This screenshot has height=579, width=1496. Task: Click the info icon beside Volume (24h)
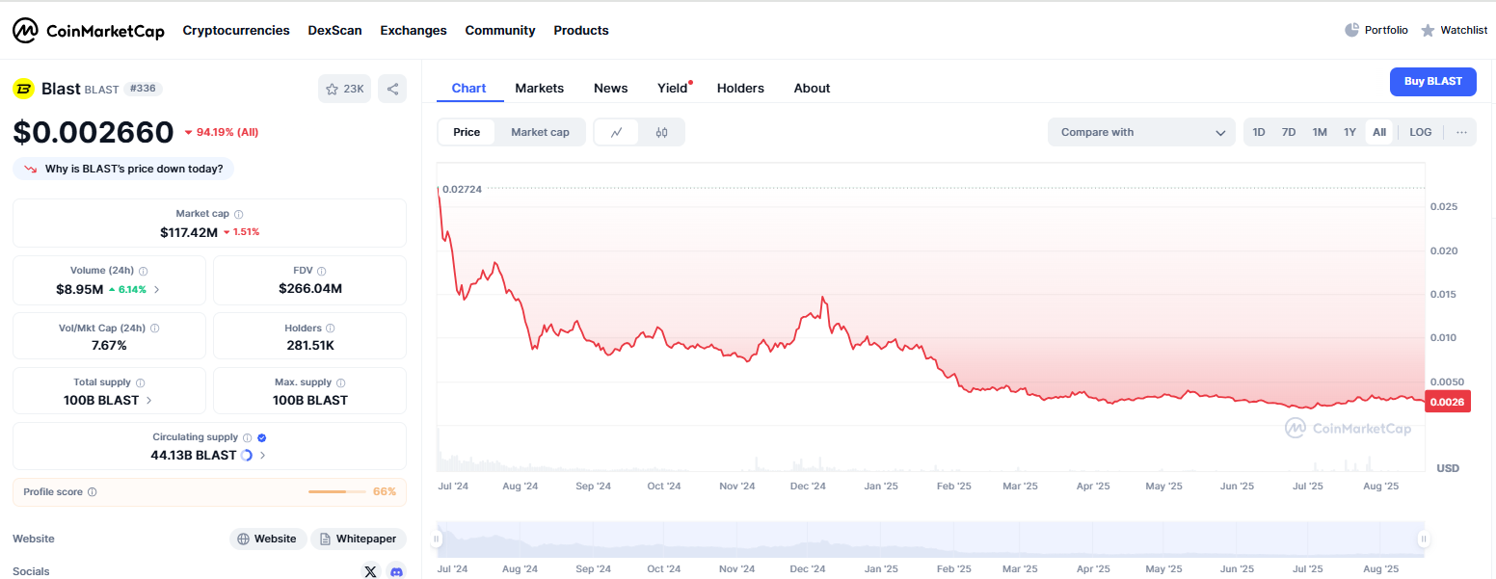pyautogui.click(x=144, y=272)
